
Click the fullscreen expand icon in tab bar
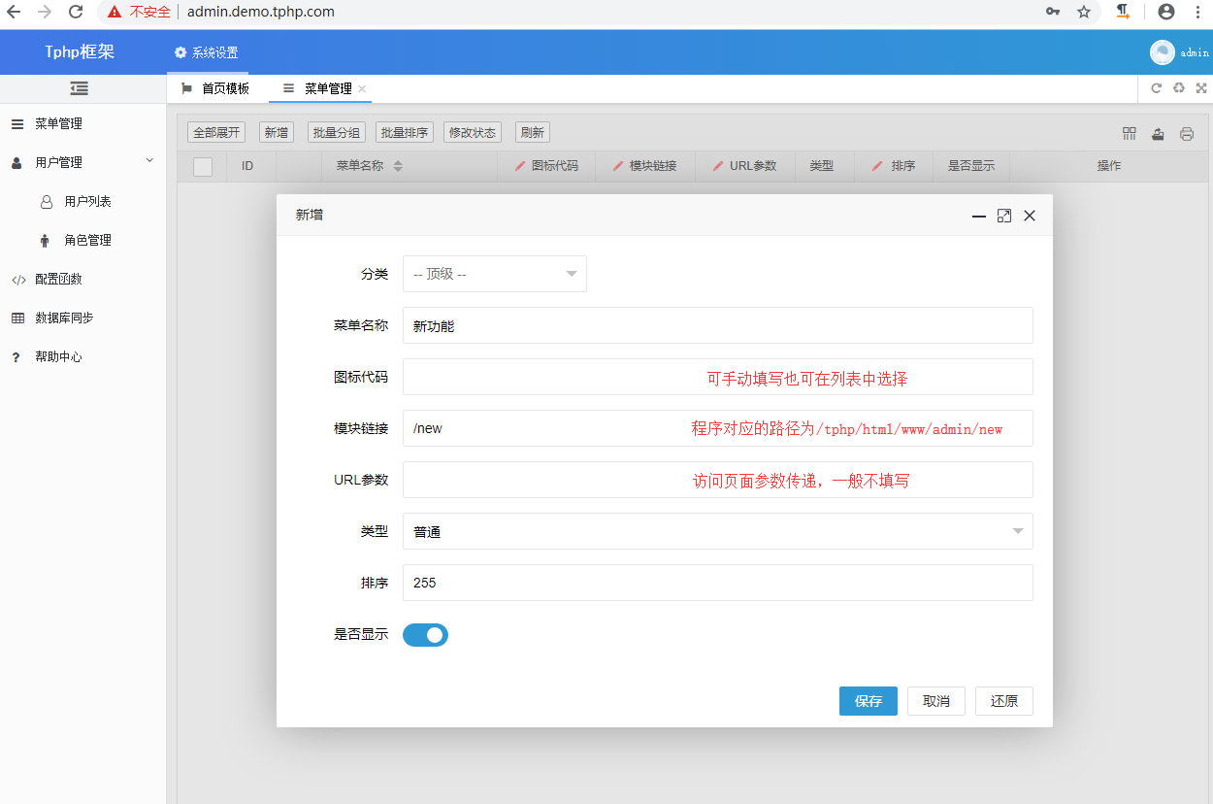1200,88
